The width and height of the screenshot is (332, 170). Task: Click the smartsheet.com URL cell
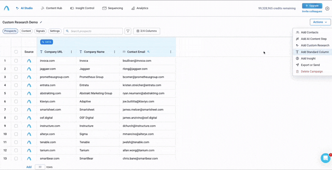click(x=56, y=109)
